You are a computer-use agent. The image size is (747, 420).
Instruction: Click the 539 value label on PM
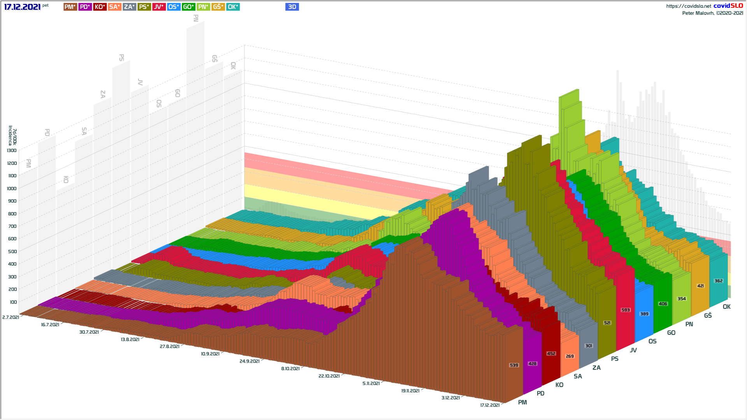click(x=514, y=365)
